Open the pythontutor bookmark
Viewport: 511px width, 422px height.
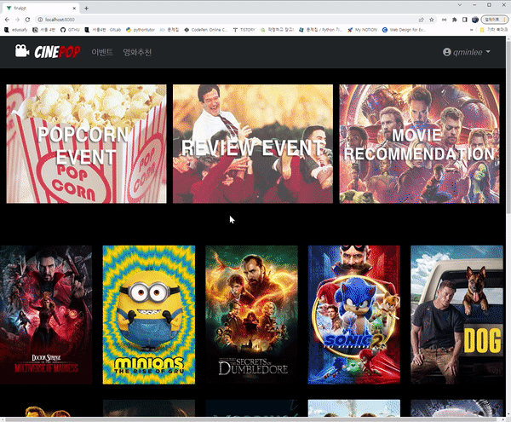pyautogui.click(x=141, y=30)
